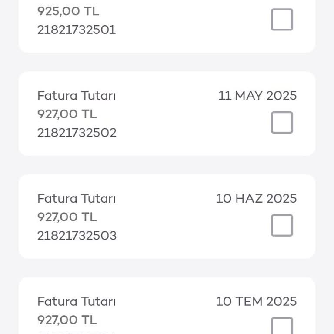Click the 10 HAZ 2025 date label
The image size is (334, 334).
pos(256,198)
